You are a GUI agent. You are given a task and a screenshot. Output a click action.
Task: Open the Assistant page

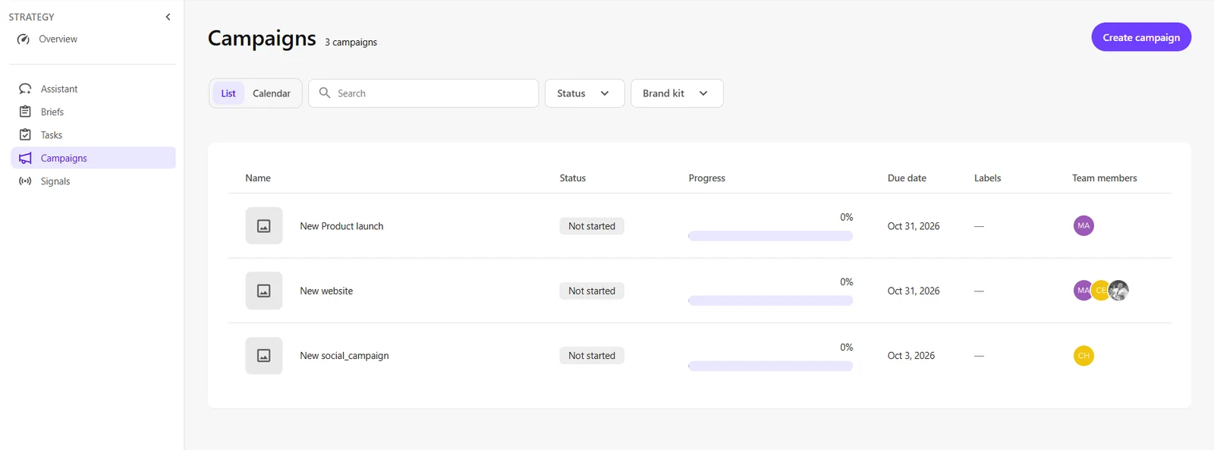point(59,89)
